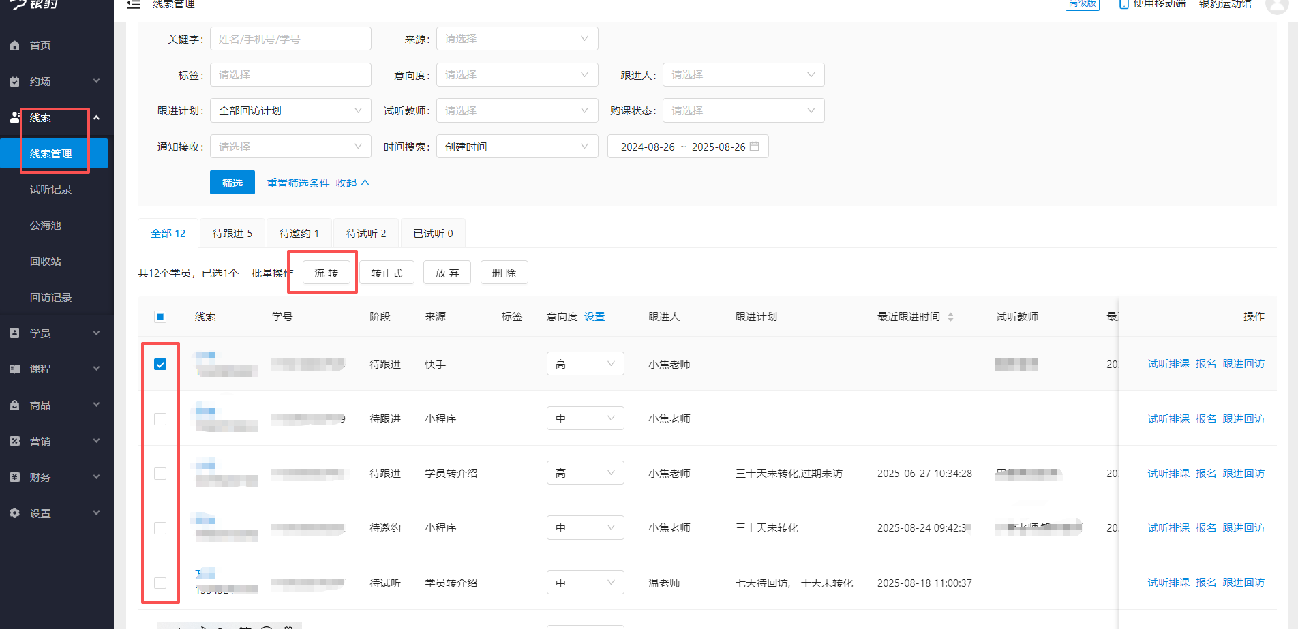This screenshot has width=1298, height=629.
Task: Switch to the 已试听 tab
Action: click(433, 232)
